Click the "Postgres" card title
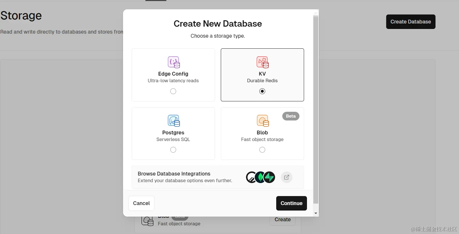This screenshot has height=234, width=459. pyautogui.click(x=173, y=133)
